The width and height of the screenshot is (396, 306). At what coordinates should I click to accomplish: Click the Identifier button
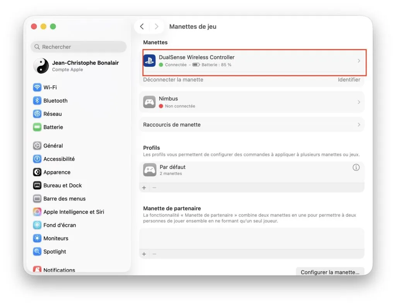349,80
